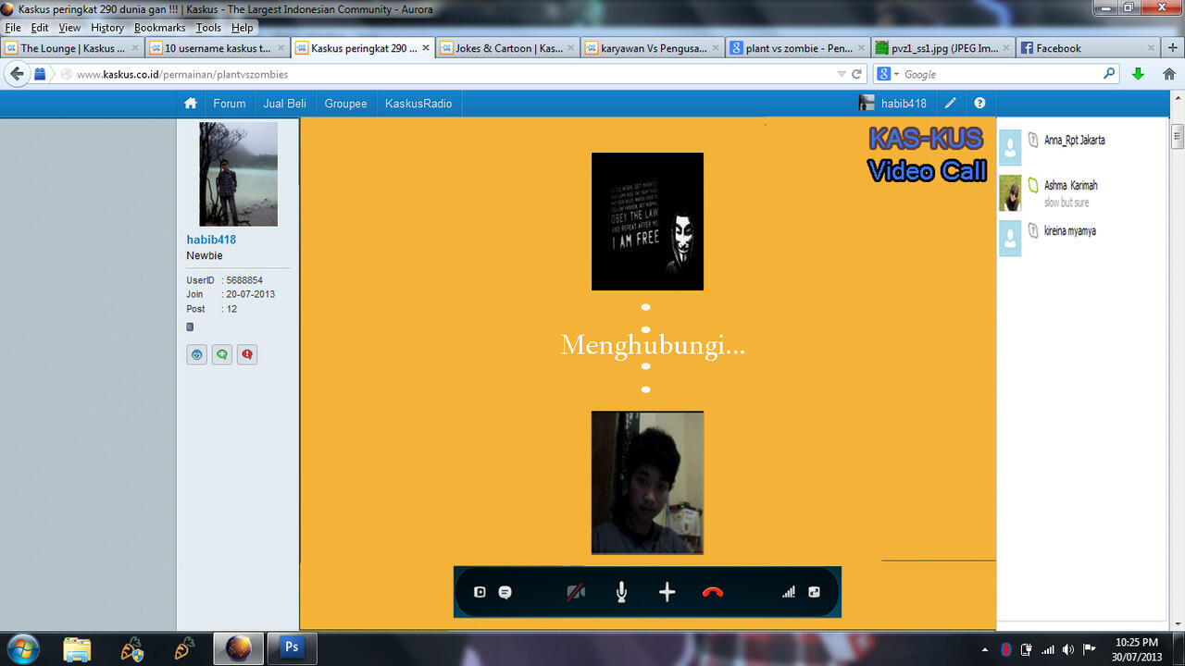Image resolution: width=1185 pixels, height=666 pixels.
Task: Open the Groupee link
Action: 345,104
